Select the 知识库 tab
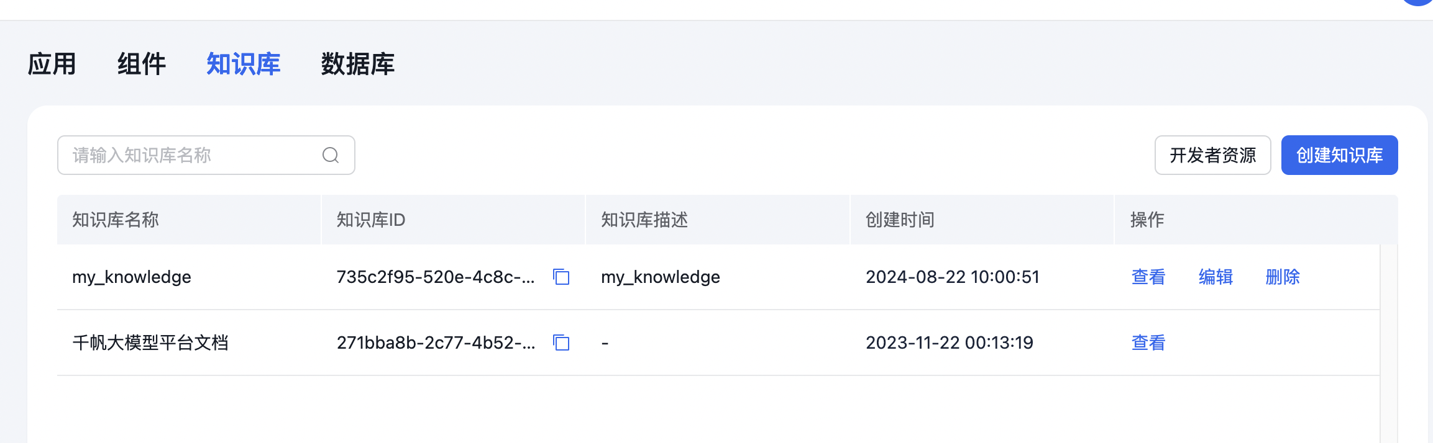 point(243,64)
